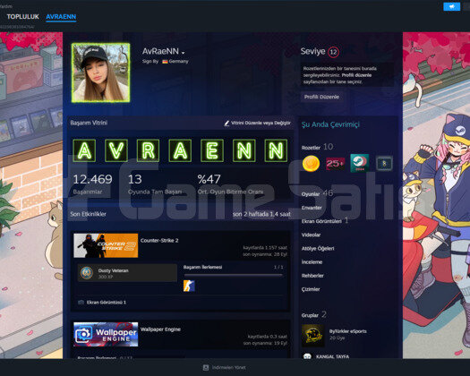This screenshot has height=376, width=470.
Task: Open the Rehberler guides link
Action: [x=312, y=276]
